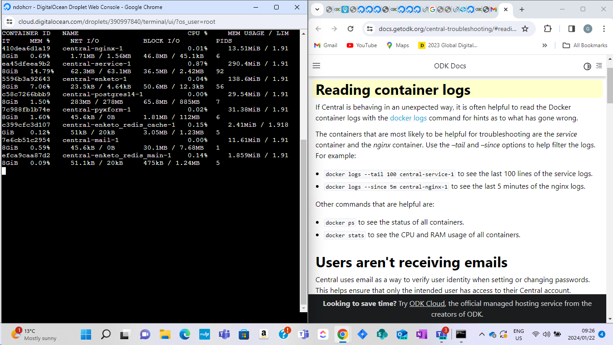Follow the docker logs link

tap(408, 118)
